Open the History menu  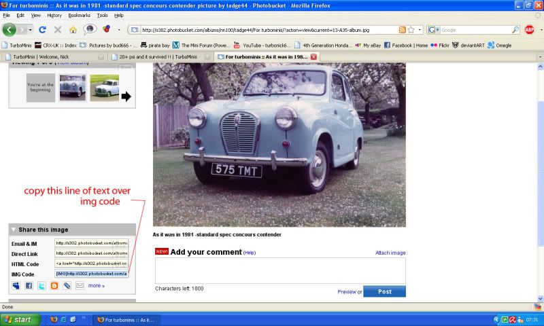[x=54, y=15]
